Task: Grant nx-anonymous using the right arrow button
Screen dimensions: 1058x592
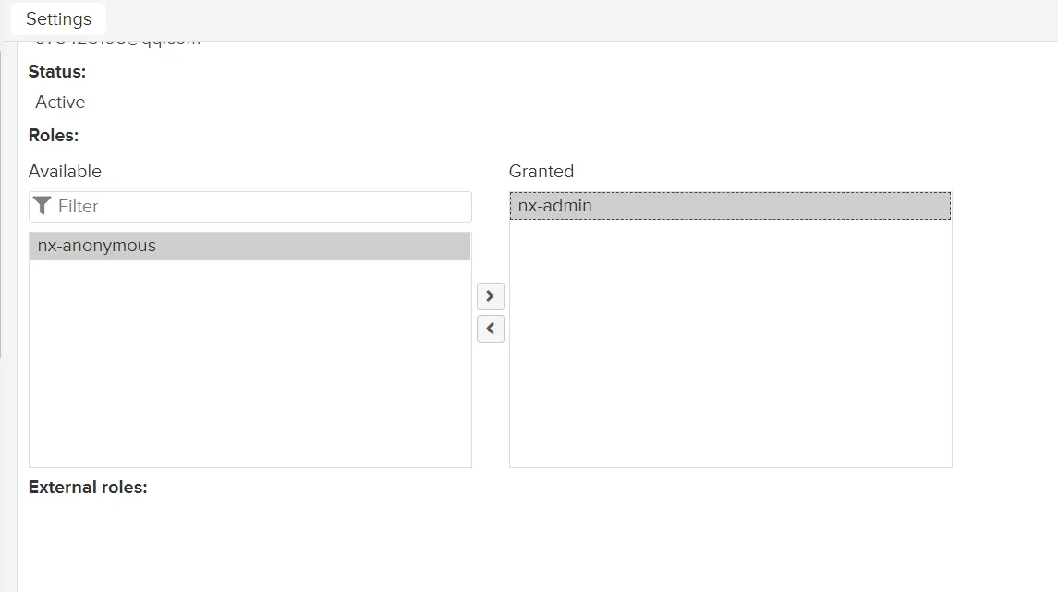Action: pos(491,296)
